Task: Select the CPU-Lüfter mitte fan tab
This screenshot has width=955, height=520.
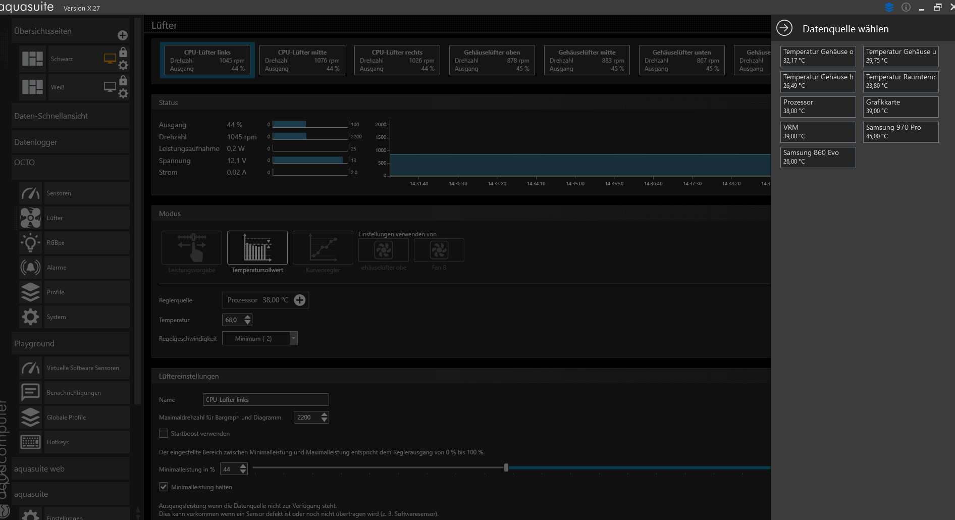Action: tap(302, 60)
